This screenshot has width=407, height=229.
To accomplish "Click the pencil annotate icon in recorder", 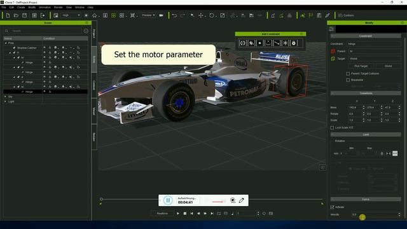I will coord(242,200).
